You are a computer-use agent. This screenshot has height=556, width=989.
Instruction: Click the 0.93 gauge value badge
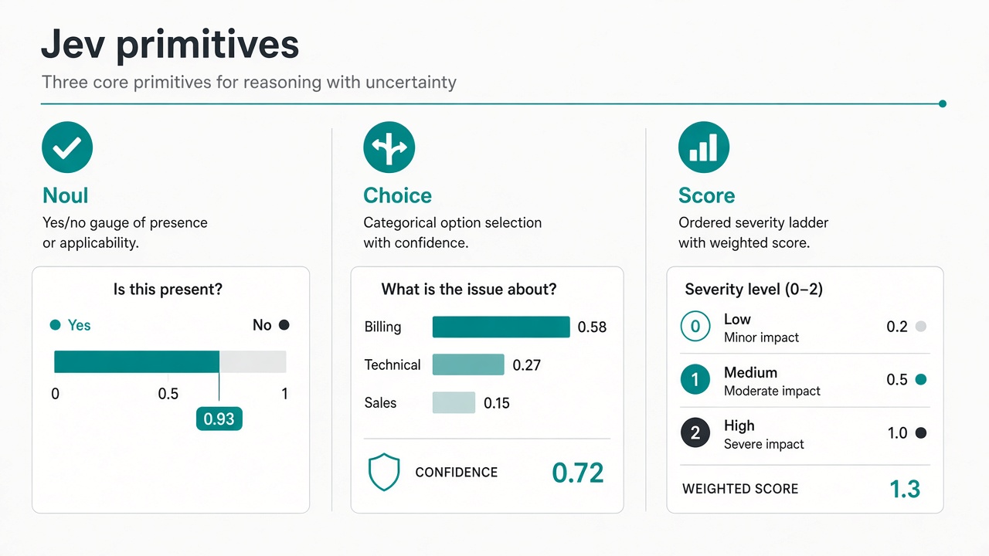click(219, 419)
